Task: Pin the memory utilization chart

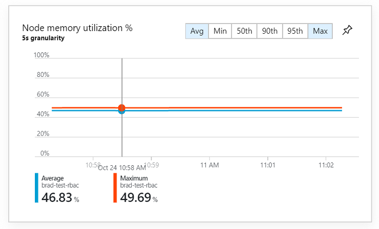Action: click(347, 31)
